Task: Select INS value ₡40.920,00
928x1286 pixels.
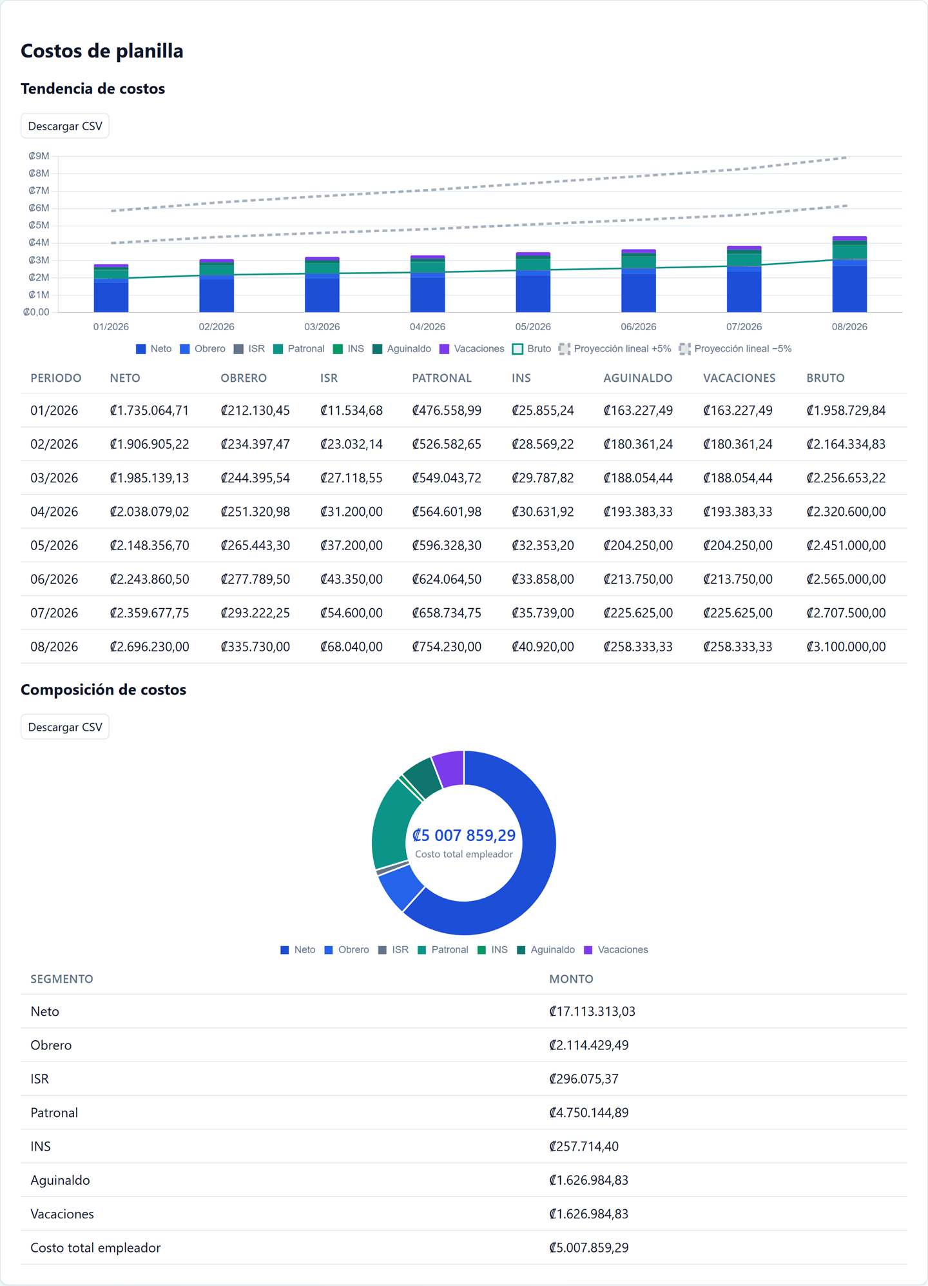Action: [x=543, y=646]
